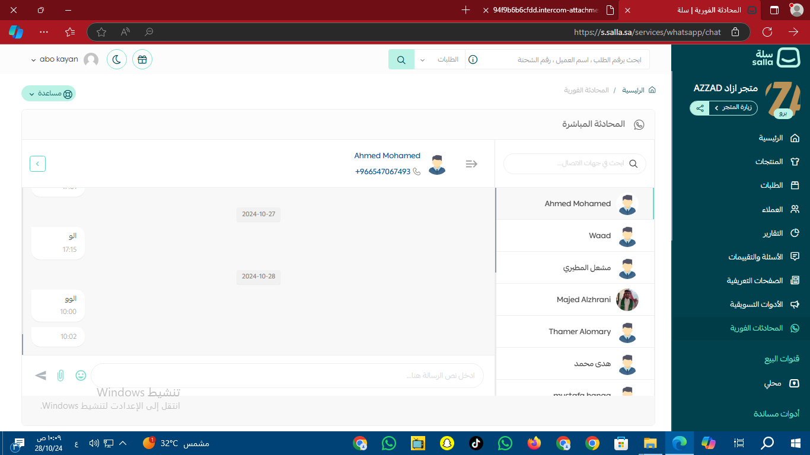Click the gift box icon in header
The width and height of the screenshot is (810, 455).
142,59
